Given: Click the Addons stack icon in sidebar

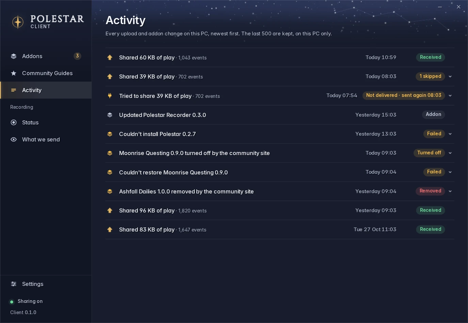Looking at the screenshot, I should [14, 56].
